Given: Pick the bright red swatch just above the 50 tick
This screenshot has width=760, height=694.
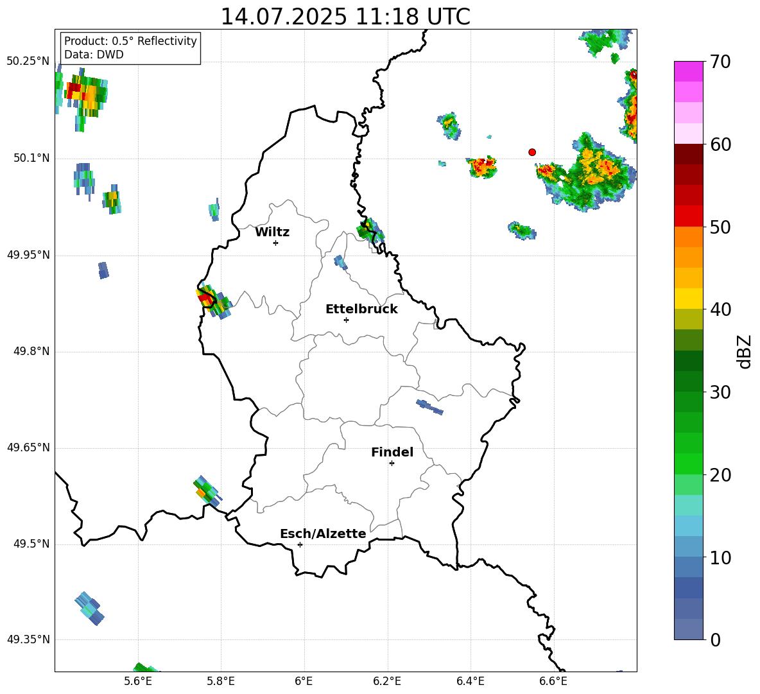Looking at the screenshot, I should (688, 216).
